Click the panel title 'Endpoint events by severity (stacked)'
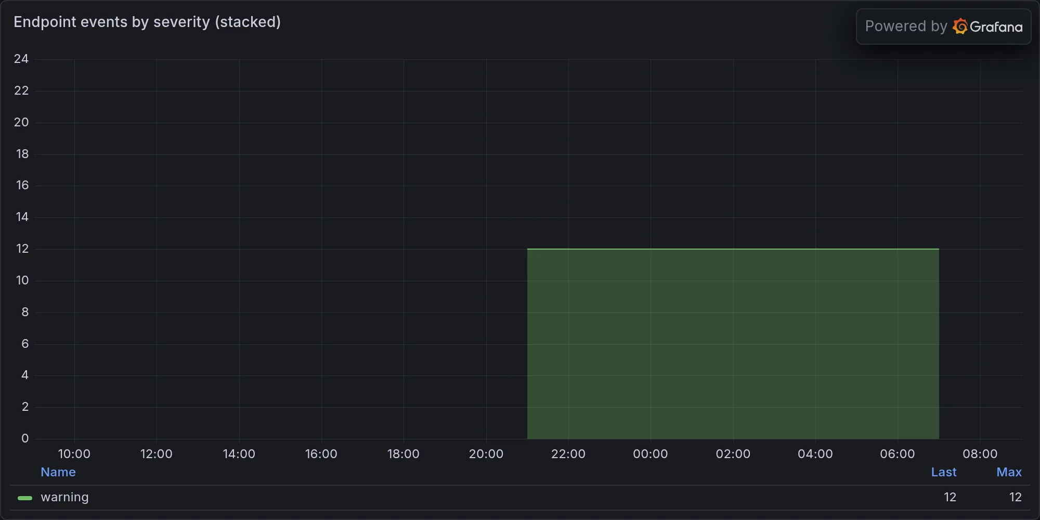This screenshot has width=1040, height=520. pyautogui.click(x=147, y=22)
